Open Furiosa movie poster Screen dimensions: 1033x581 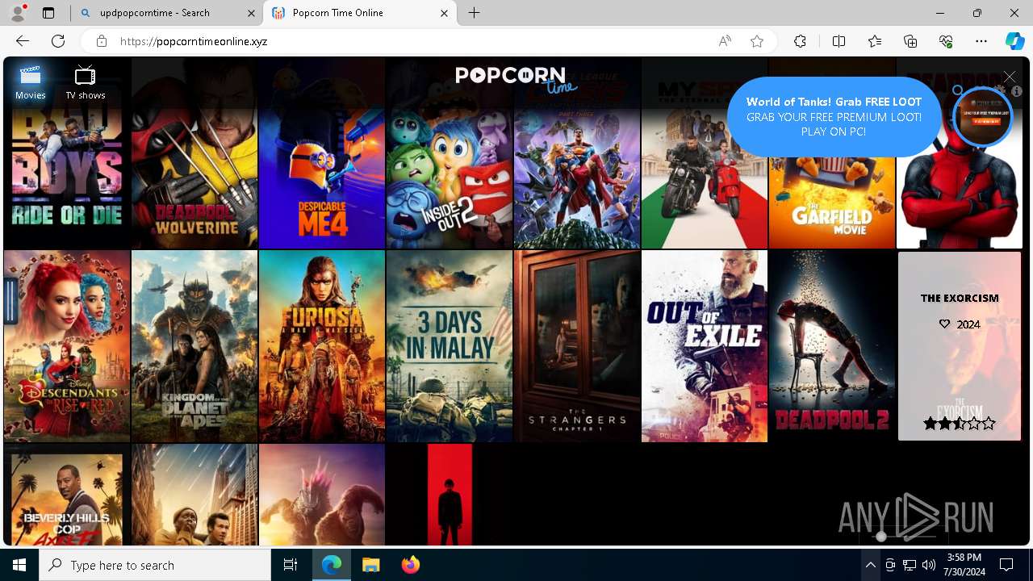point(322,346)
